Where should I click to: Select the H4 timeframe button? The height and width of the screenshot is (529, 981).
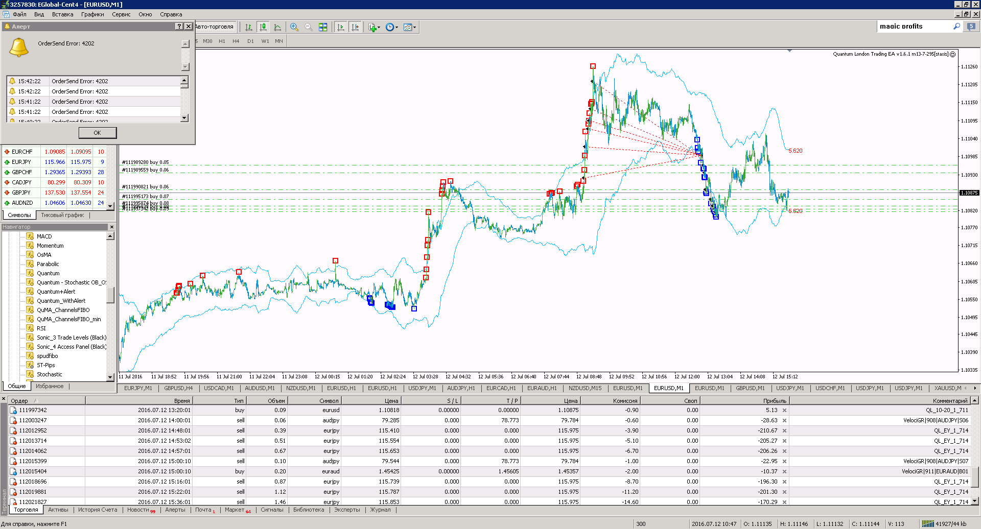click(x=236, y=41)
